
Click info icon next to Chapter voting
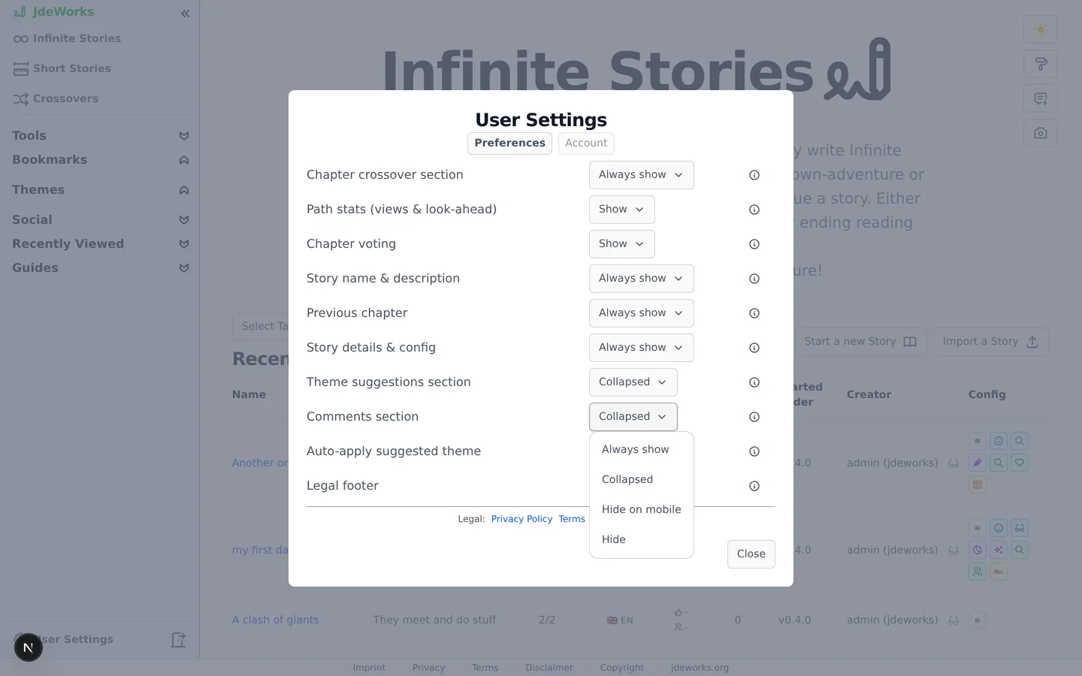(754, 244)
